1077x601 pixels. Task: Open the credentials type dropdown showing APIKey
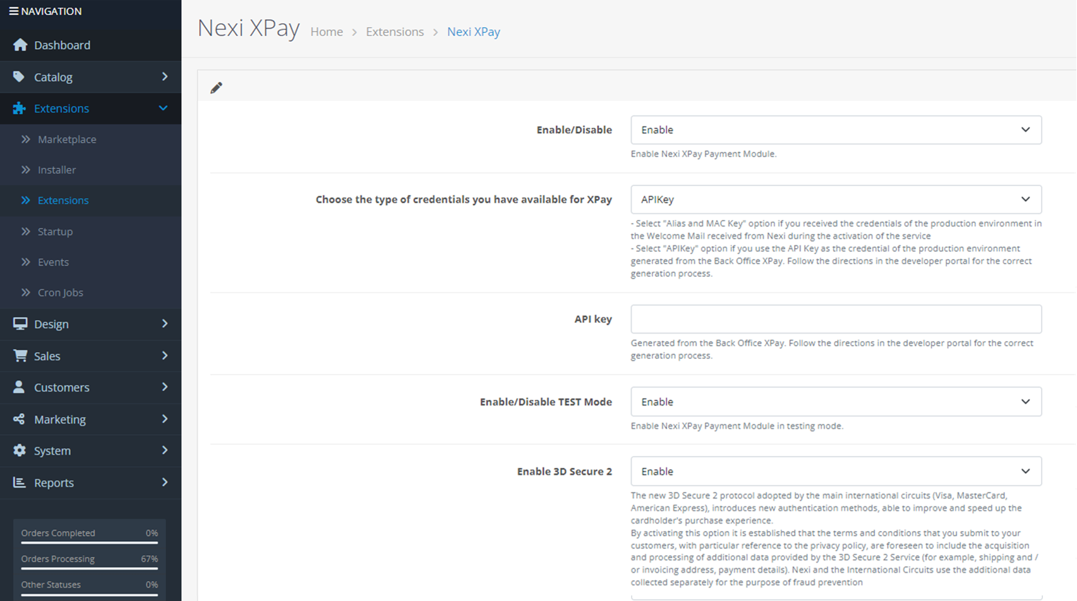click(836, 199)
